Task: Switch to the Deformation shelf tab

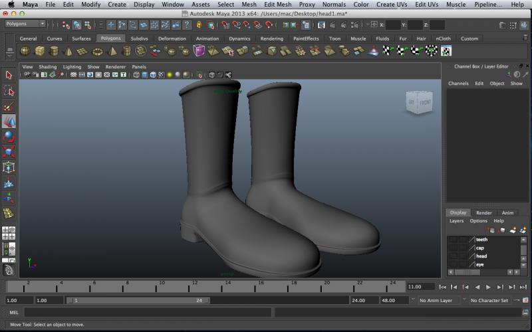Action: (172, 39)
